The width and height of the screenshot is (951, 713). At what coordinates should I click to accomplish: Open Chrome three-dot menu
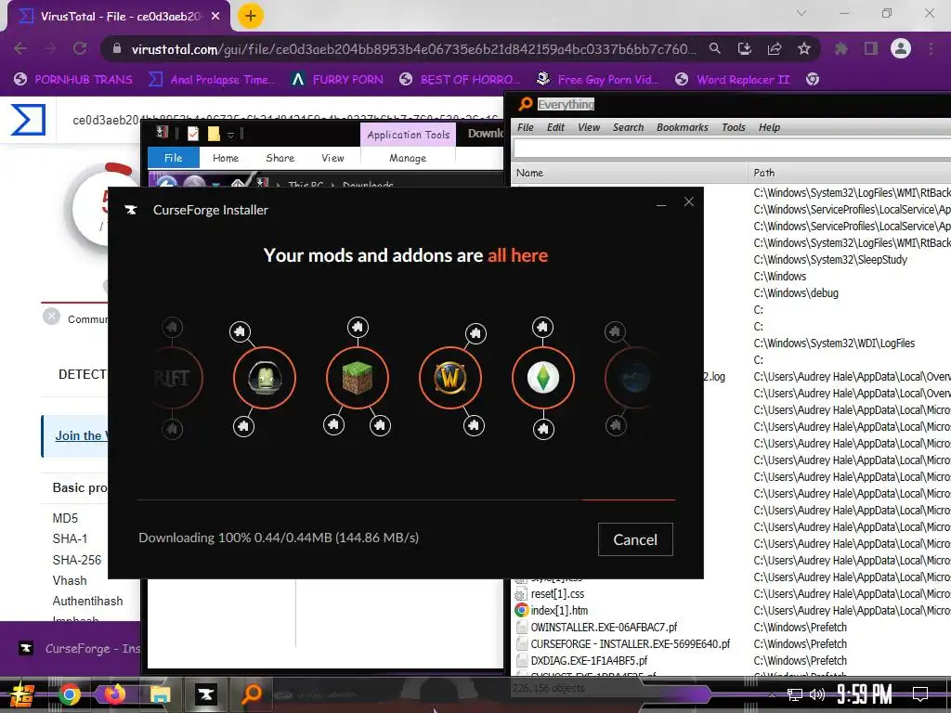[931, 48]
